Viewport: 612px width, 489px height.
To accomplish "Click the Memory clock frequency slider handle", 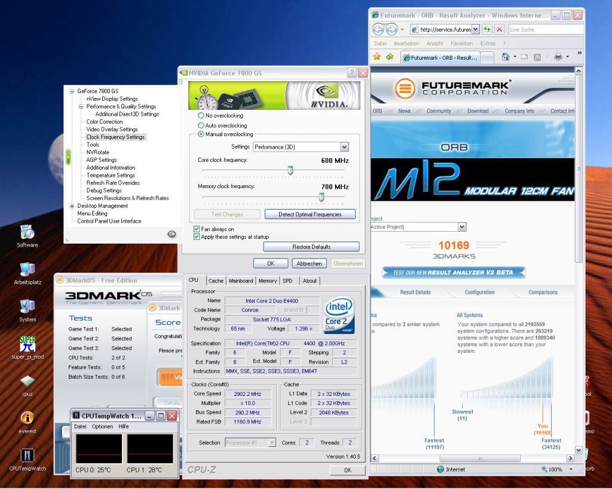I will tap(321, 196).
